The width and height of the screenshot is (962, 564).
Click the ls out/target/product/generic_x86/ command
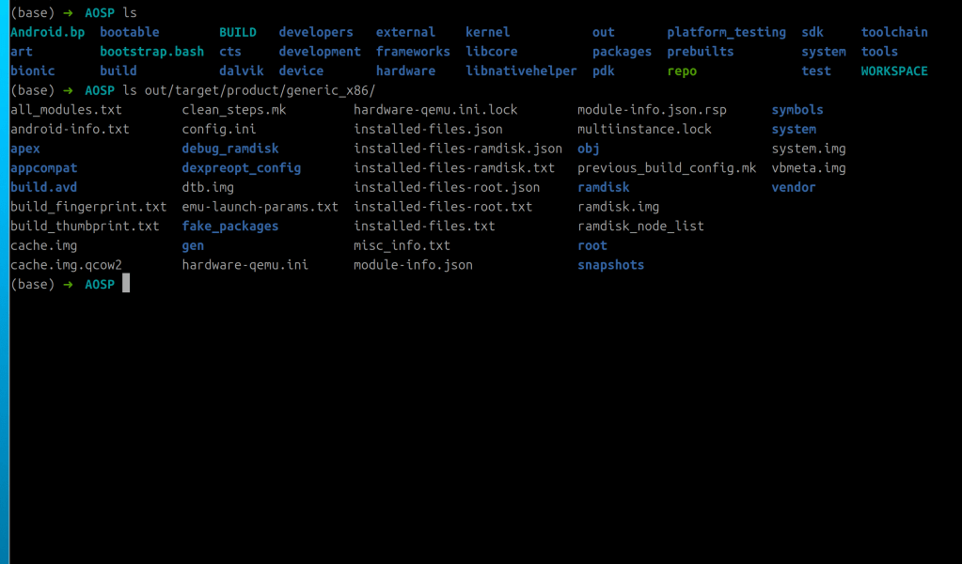tap(248, 90)
